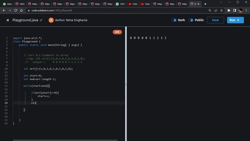Open the Chrome three-dot menu
Image resolution: width=250 pixels, height=141 pixels.
pos(246,11)
